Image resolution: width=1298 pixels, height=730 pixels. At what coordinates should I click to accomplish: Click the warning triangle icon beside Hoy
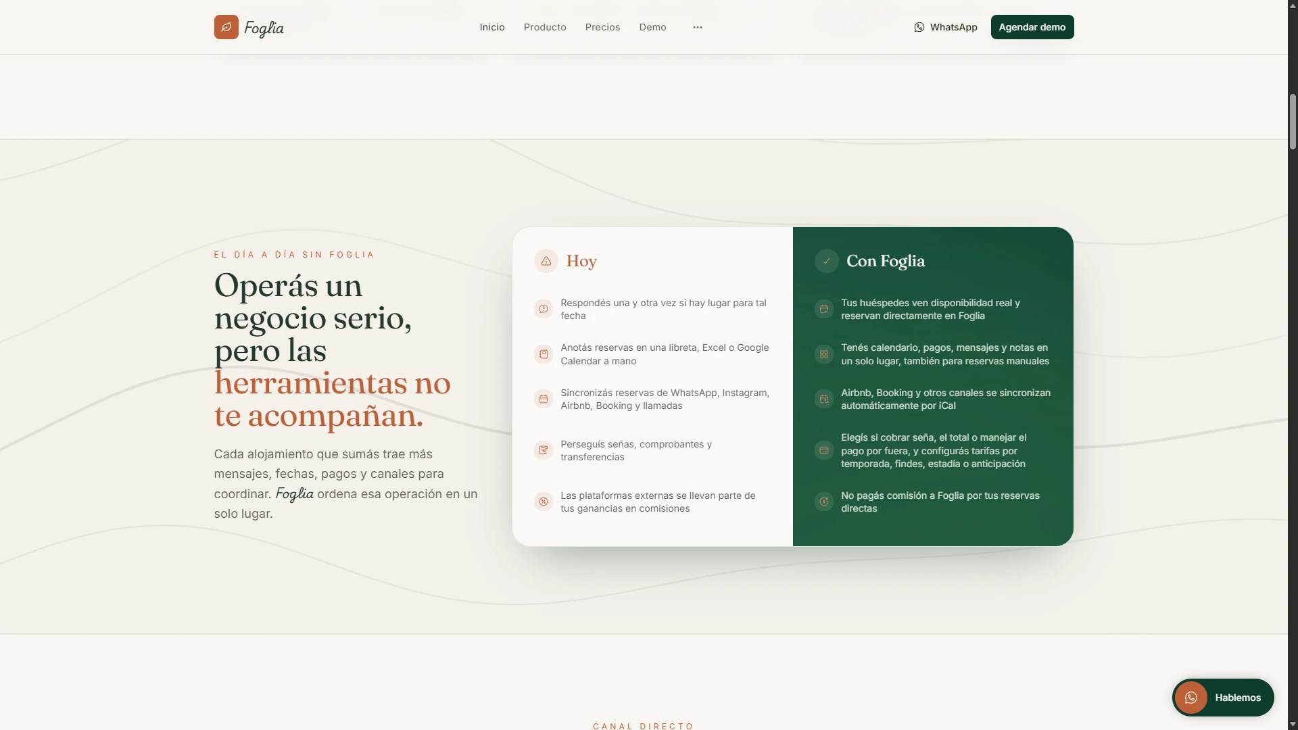[x=546, y=261]
